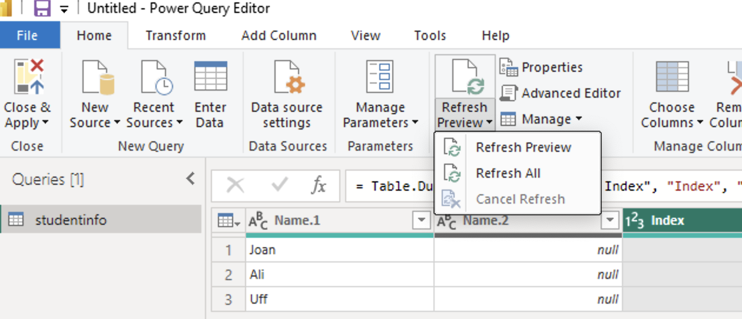
Task: Click the fx formula icon
Action: pos(319,185)
